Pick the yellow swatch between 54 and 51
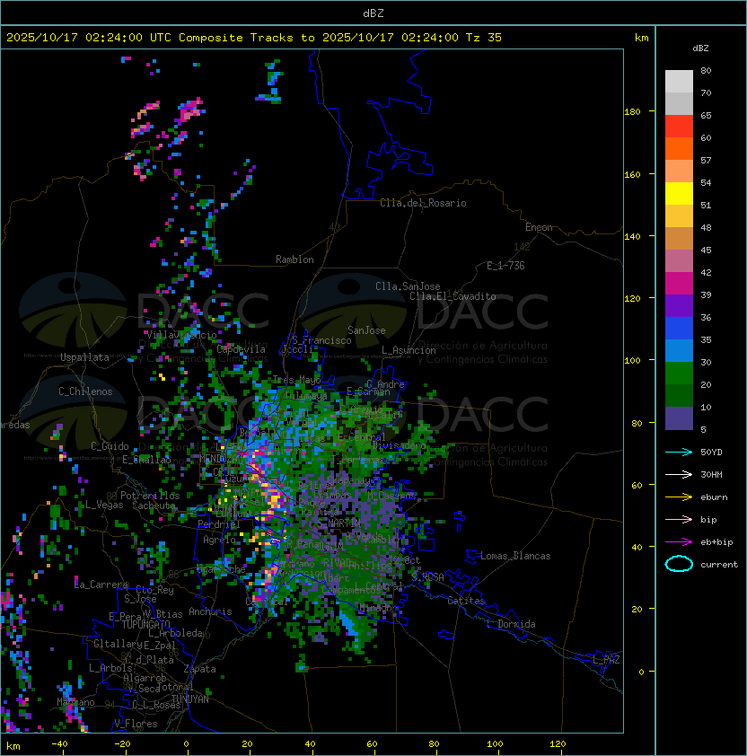Viewport: 747px width, 756px height. click(x=679, y=193)
